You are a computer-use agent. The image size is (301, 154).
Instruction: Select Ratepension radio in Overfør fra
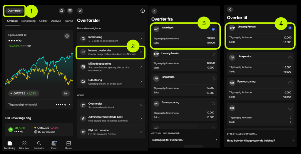tap(213, 79)
